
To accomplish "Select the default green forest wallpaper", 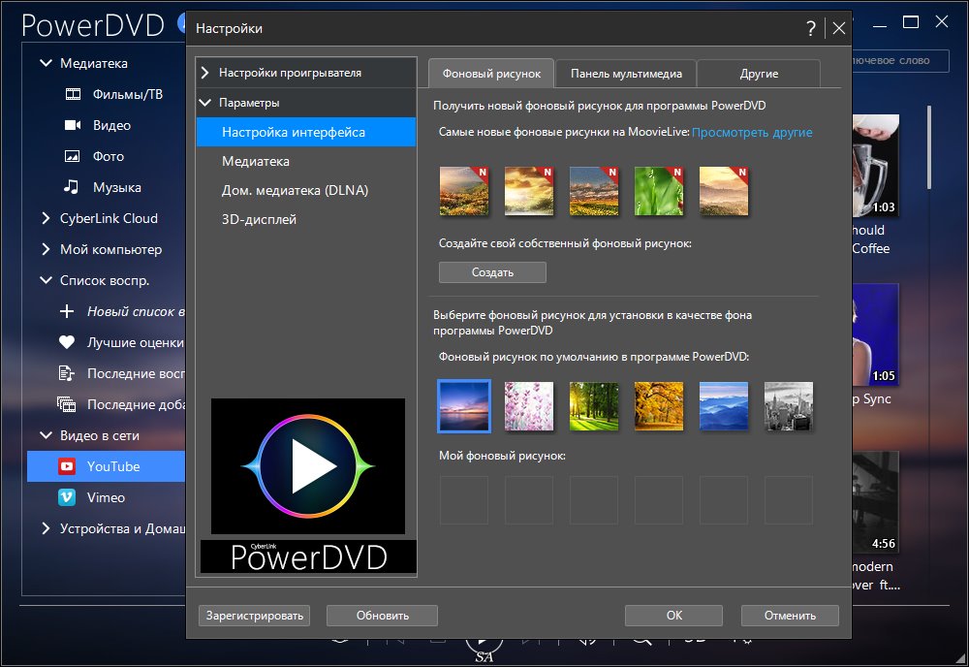I will (594, 406).
